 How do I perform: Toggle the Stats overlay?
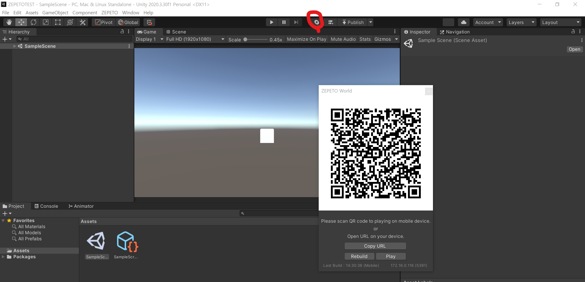pos(365,39)
